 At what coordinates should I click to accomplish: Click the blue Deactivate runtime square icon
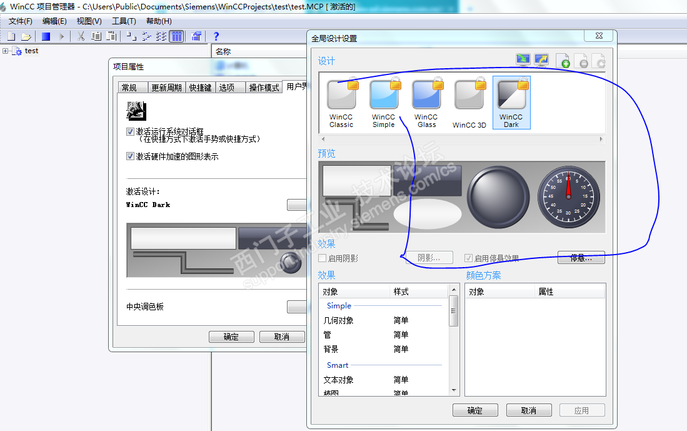click(x=46, y=36)
